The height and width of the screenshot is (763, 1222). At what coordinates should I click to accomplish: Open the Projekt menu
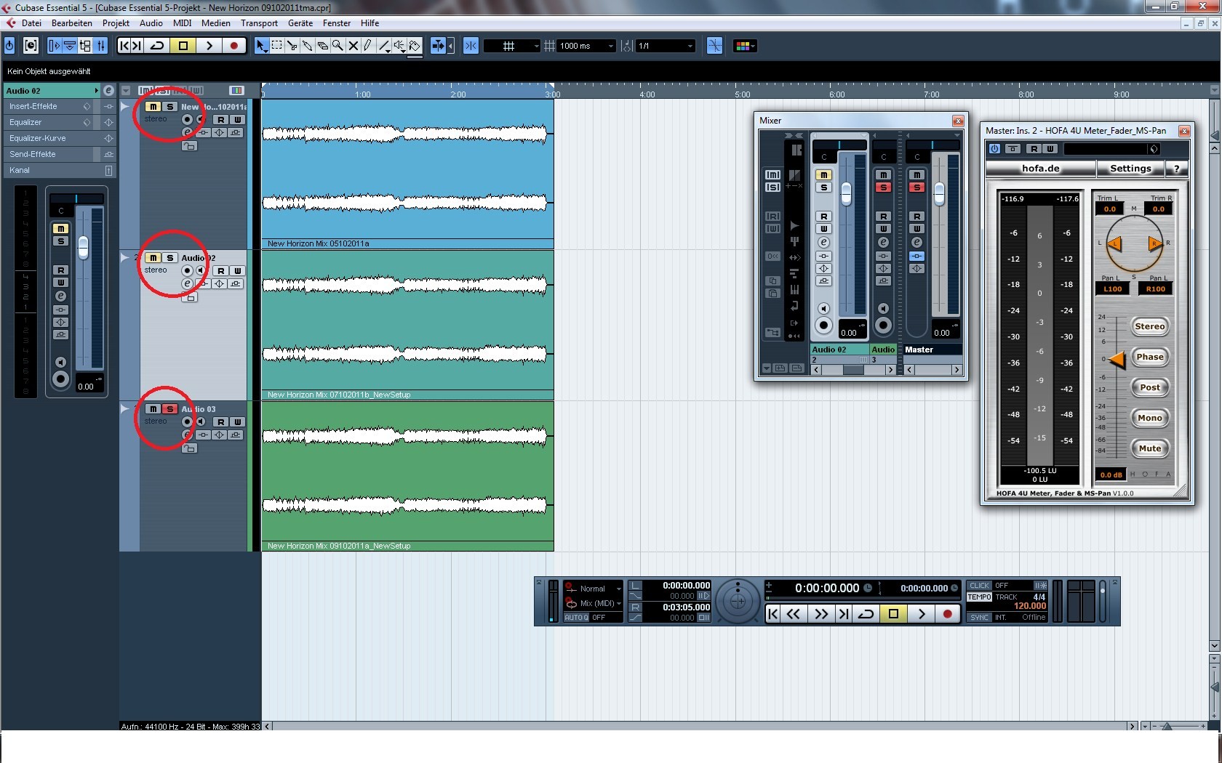pyautogui.click(x=116, y=23)
